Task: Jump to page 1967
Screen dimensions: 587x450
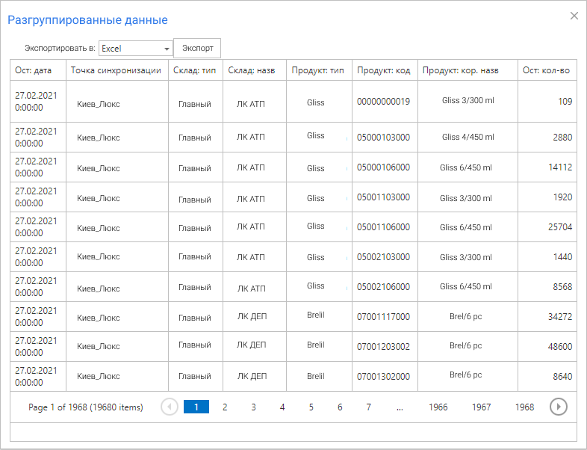Action: click(x=481, y=407)
